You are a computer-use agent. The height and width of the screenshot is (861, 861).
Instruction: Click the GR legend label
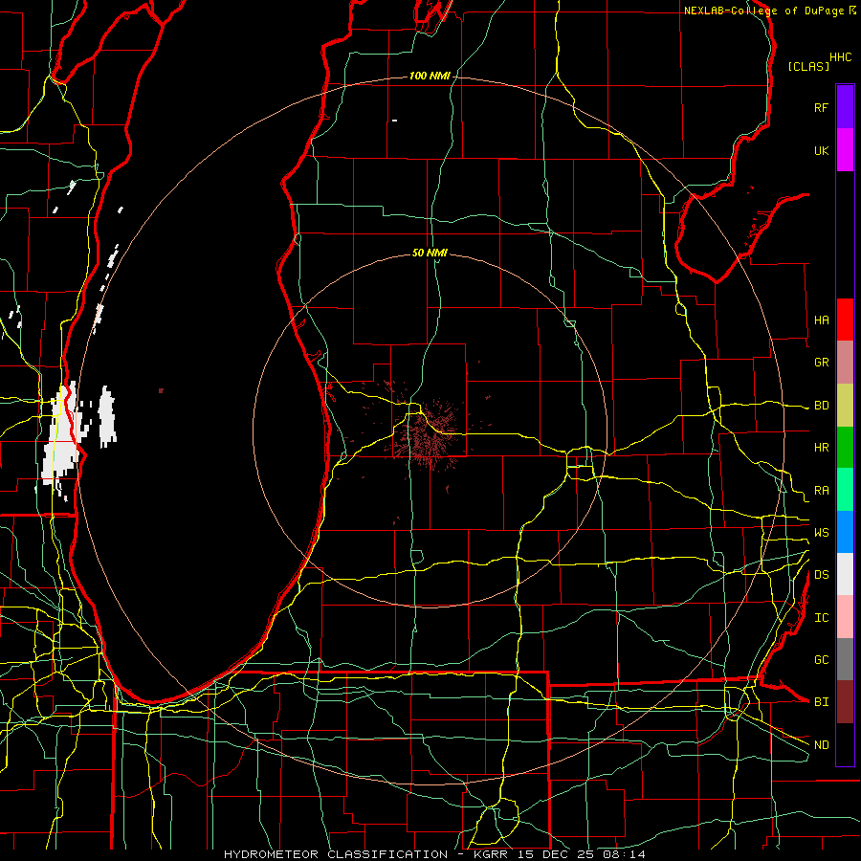click(x=821, y=363)
